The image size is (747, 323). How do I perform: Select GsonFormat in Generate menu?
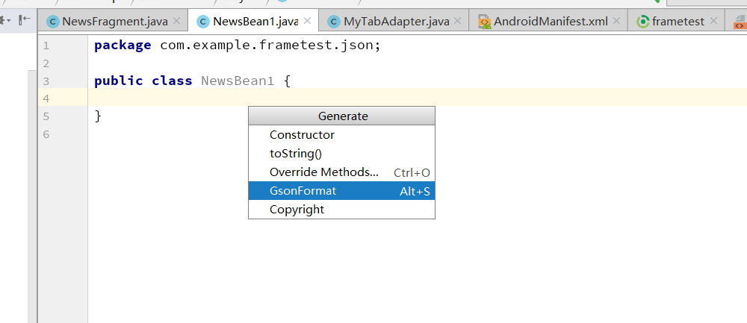(341, 191)
